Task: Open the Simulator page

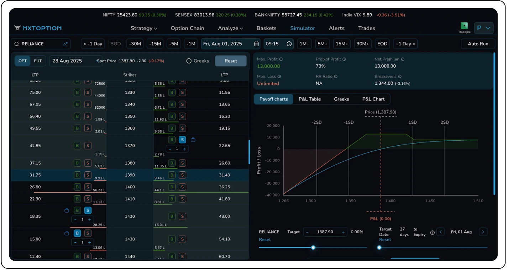Action: click(x=303, y=28)
